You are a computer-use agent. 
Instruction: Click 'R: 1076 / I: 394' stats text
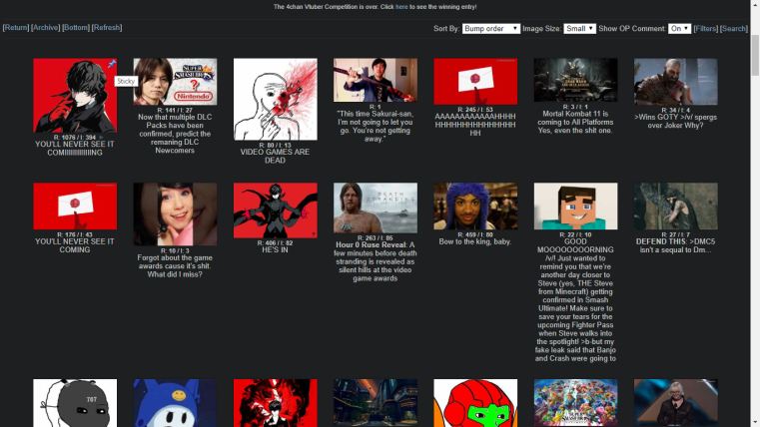tap(75, 138)
